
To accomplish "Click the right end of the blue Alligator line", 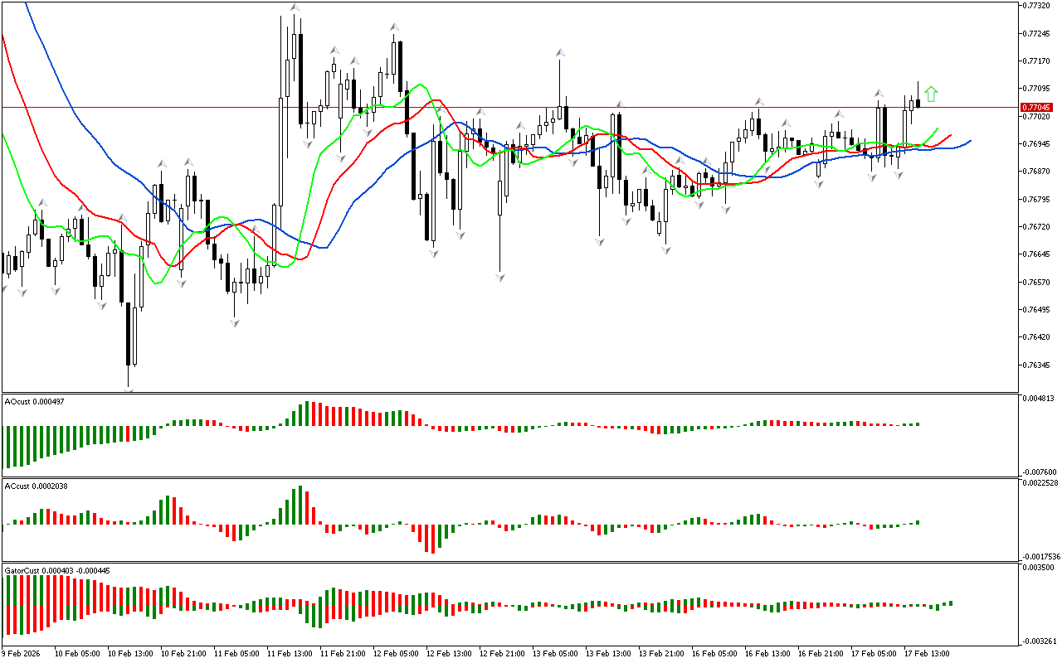I will [969, 141].
